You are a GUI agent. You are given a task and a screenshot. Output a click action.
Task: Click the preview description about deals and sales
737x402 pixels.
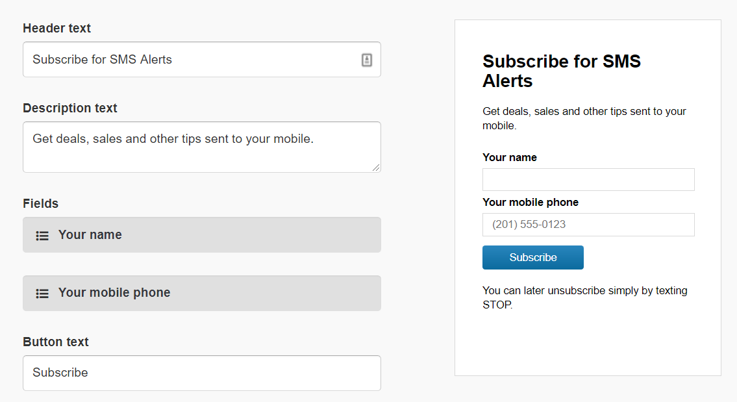(x=584, y=118)
